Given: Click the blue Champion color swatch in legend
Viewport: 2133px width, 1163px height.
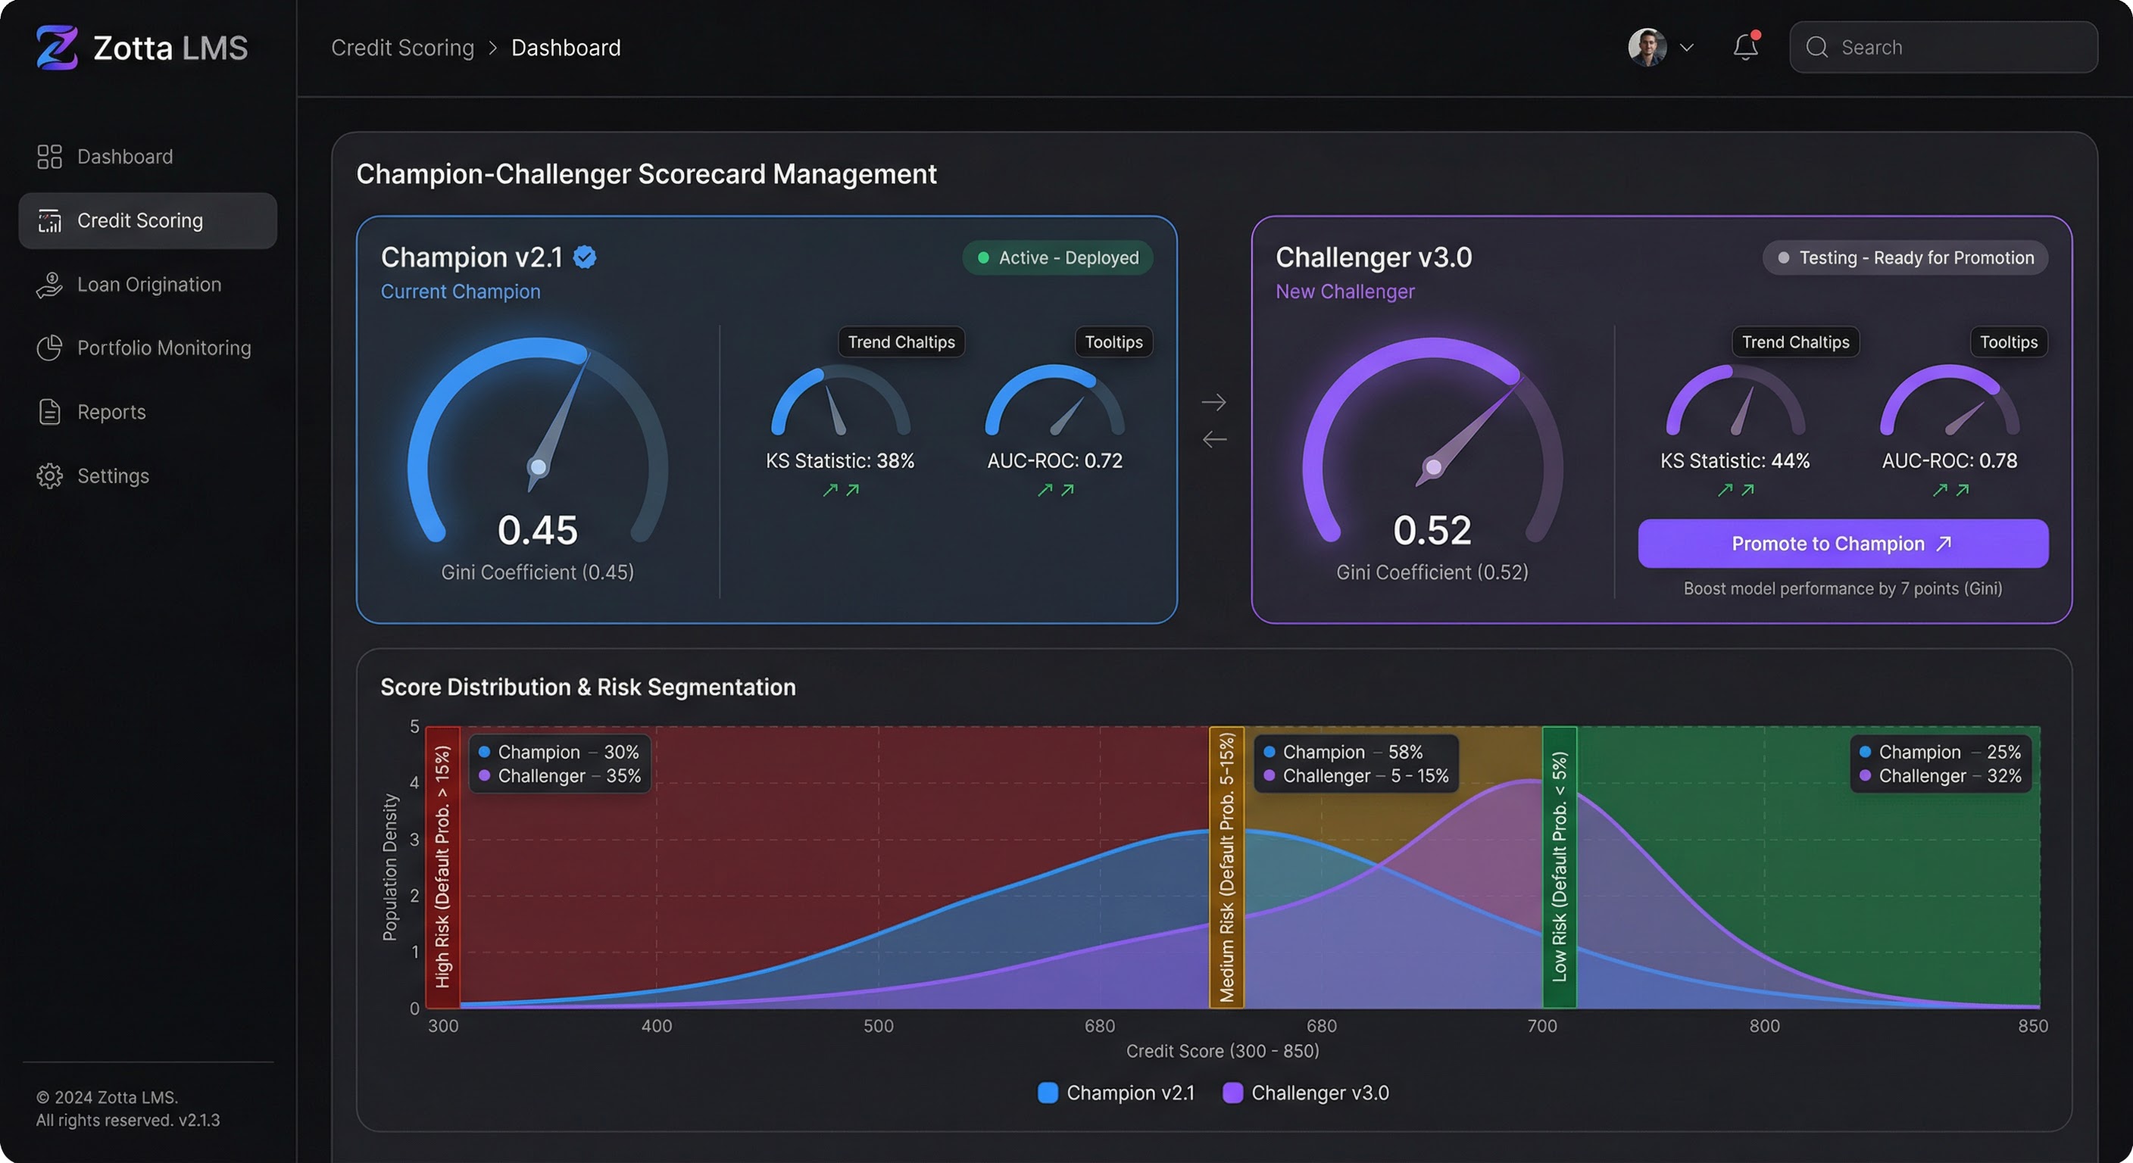Looking at the screenshot, I should pyautogui.click(x=1048, y=1093).
